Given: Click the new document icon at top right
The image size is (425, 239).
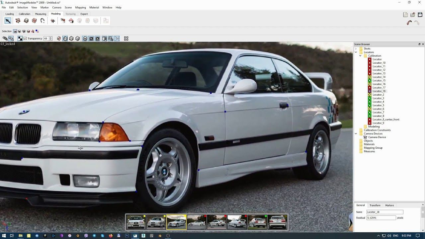Looking at the screenshot, I should tap(405, 15).
